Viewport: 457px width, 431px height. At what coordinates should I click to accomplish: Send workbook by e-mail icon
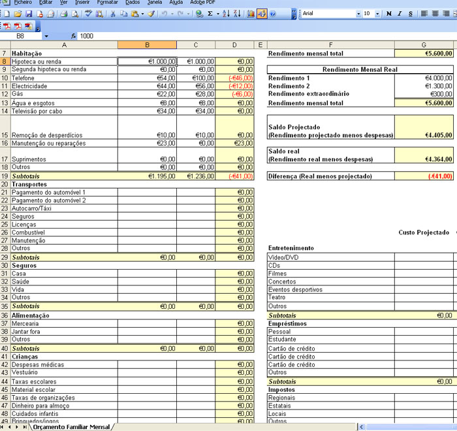coord(51,14)
